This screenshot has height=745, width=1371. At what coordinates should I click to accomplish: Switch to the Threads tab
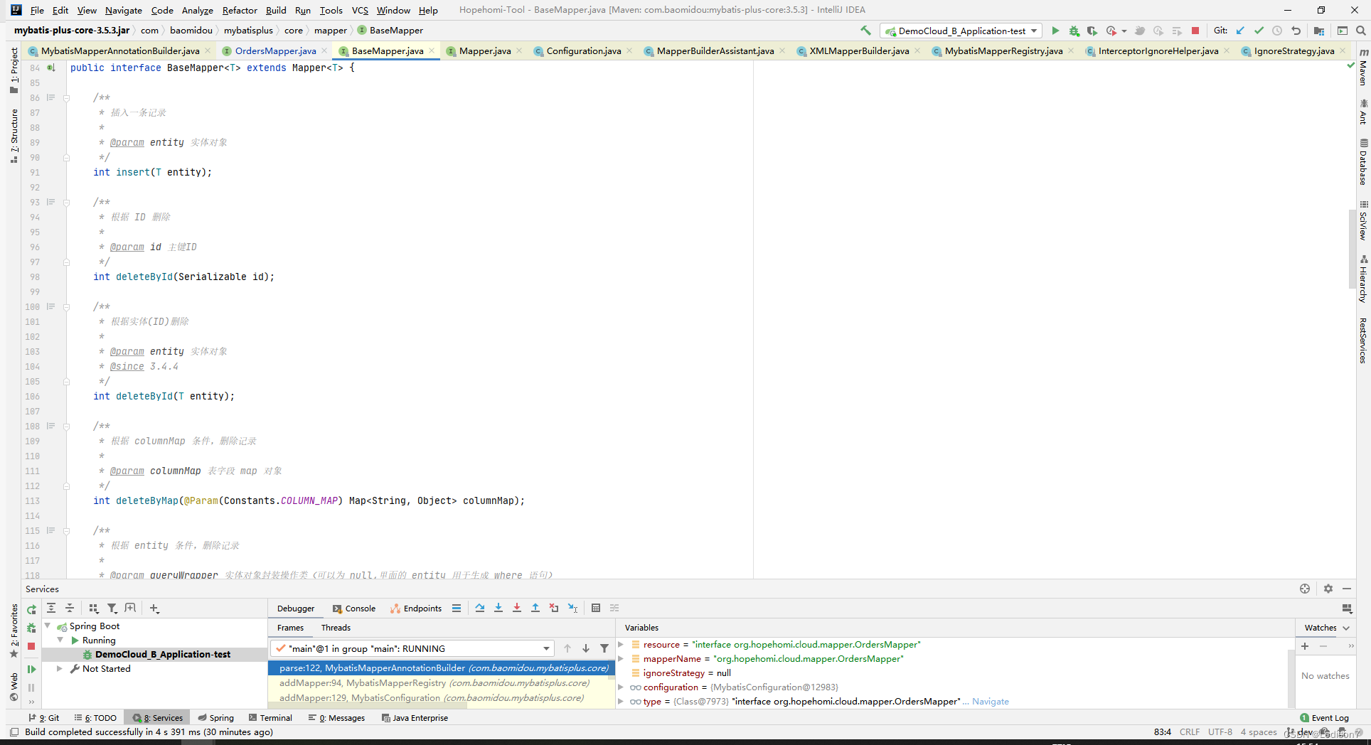[336, 628]
